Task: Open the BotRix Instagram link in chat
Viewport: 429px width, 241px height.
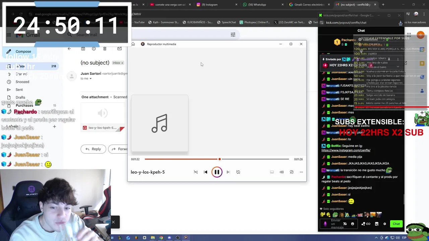Action: [346, 150]
